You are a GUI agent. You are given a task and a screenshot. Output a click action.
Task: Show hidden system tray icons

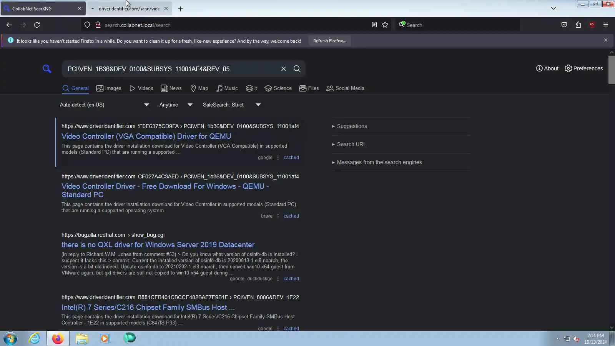pos(557,339)
